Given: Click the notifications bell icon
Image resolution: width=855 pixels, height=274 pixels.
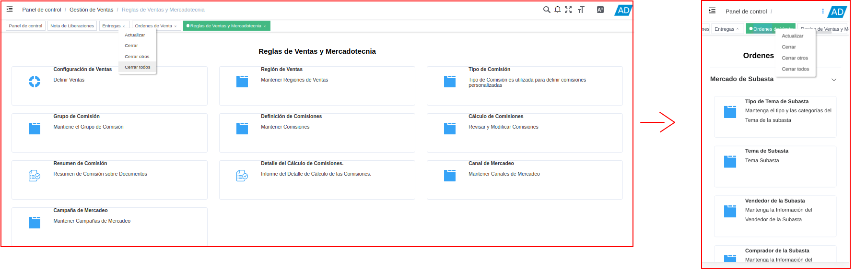Looking at the screenshot, I should (x=558, y=10).
